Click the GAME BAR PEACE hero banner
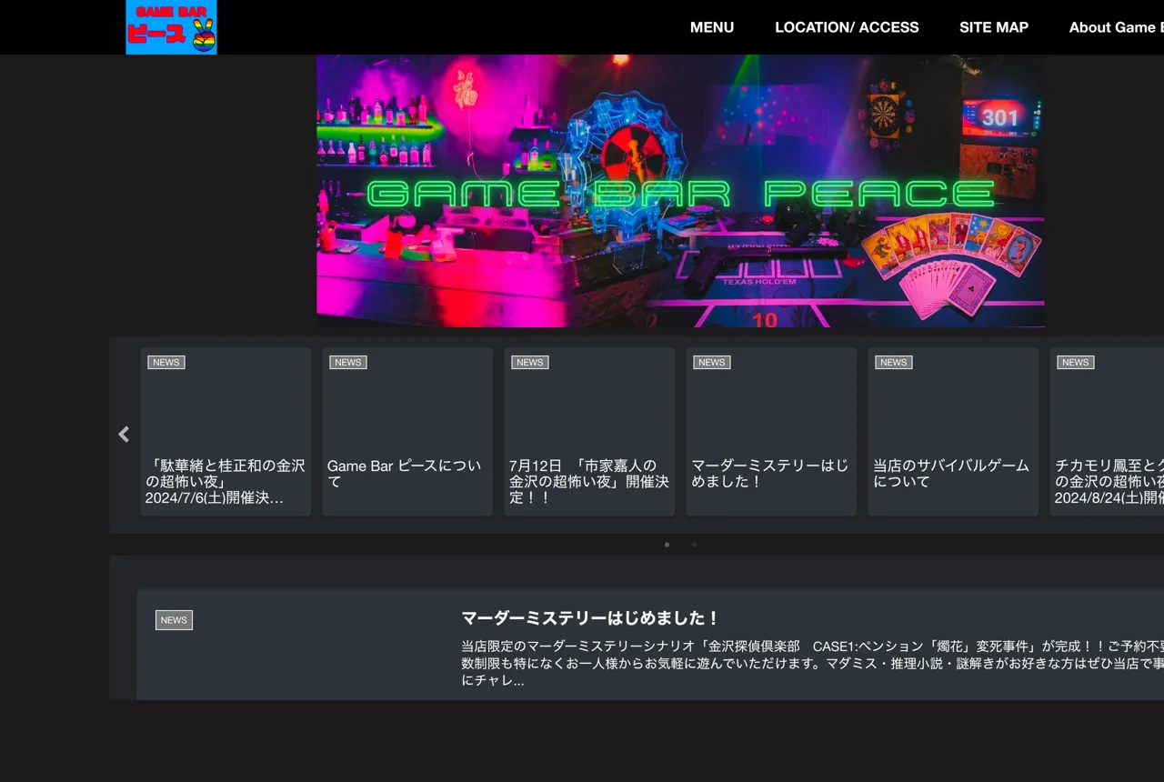The image size is (1164, 782). coord(680,191)
